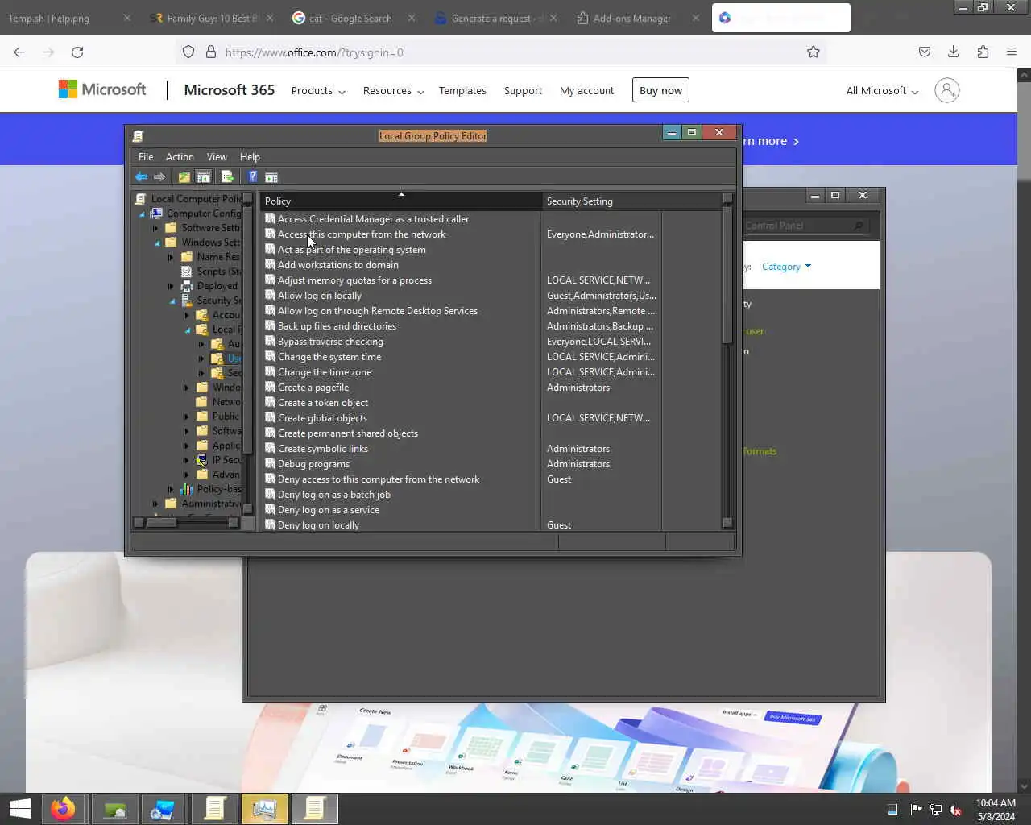Expand the Policy-based QoS node arrow
The image size is (1031, 825).
[171, 489]
